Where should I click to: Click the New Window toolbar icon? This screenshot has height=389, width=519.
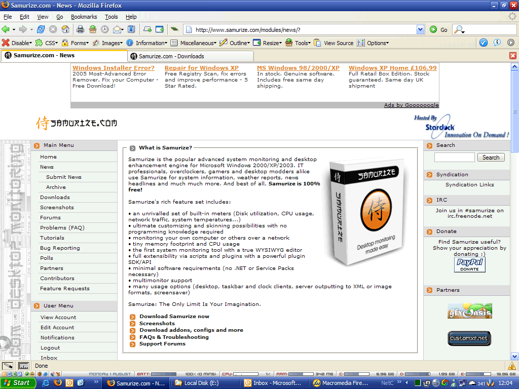point(160,29)
